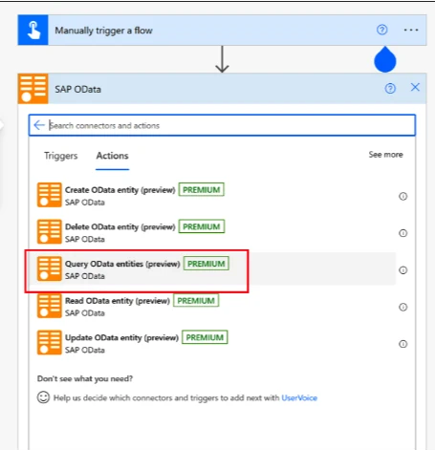Click the Delete OData entity icon
The image size is (435, 450).
[49, 231]
